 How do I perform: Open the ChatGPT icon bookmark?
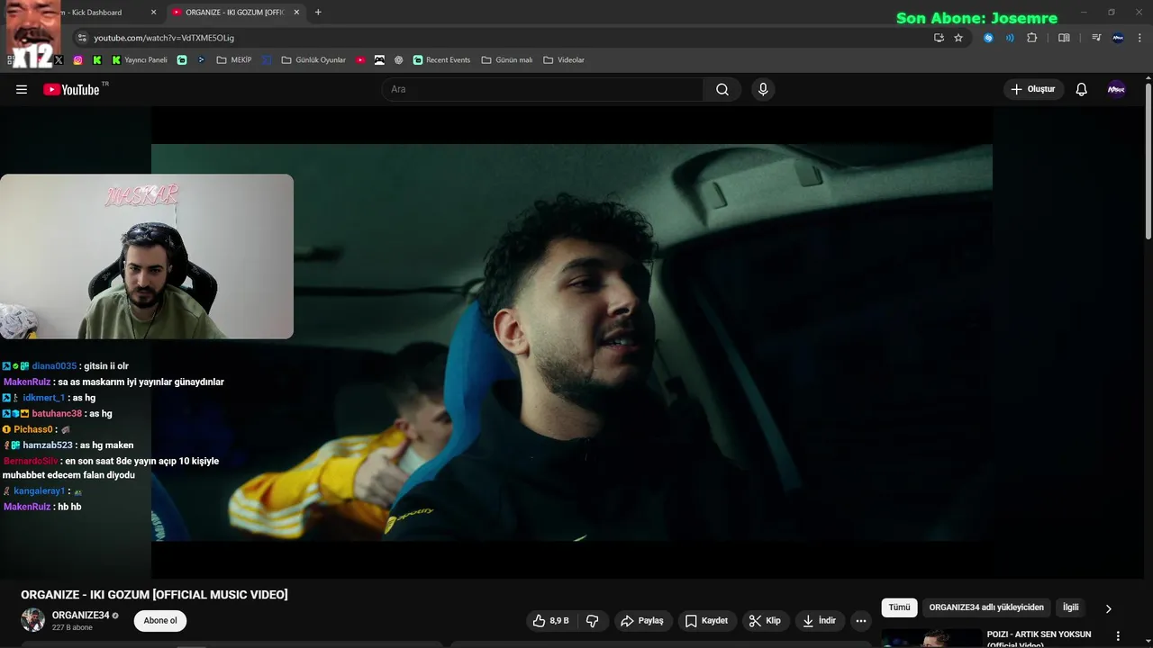click(398, 60)
